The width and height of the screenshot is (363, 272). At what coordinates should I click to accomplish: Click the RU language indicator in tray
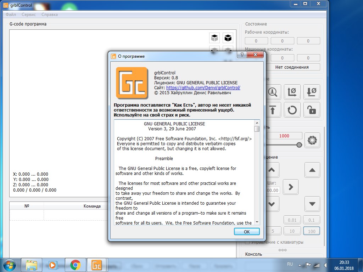(x=290, y=264)
